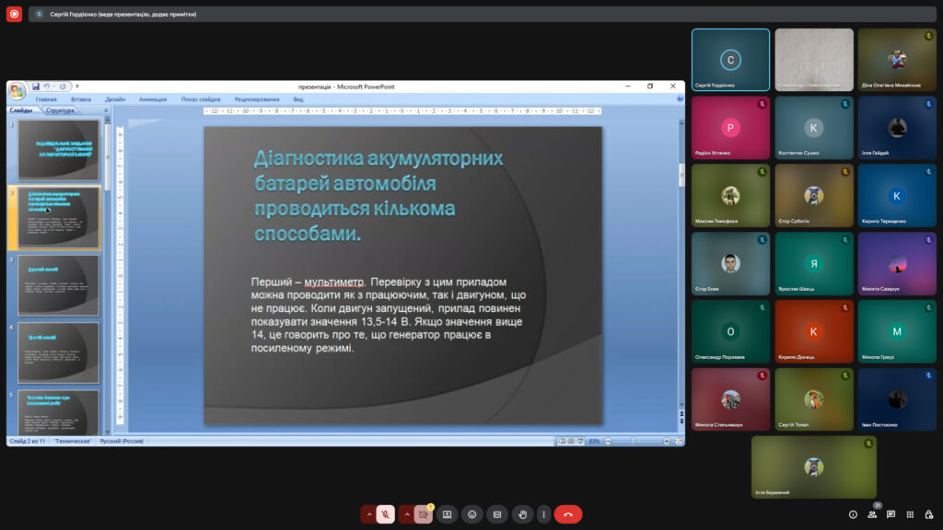Open PowerPoint help question mark icon

point(680,99)
